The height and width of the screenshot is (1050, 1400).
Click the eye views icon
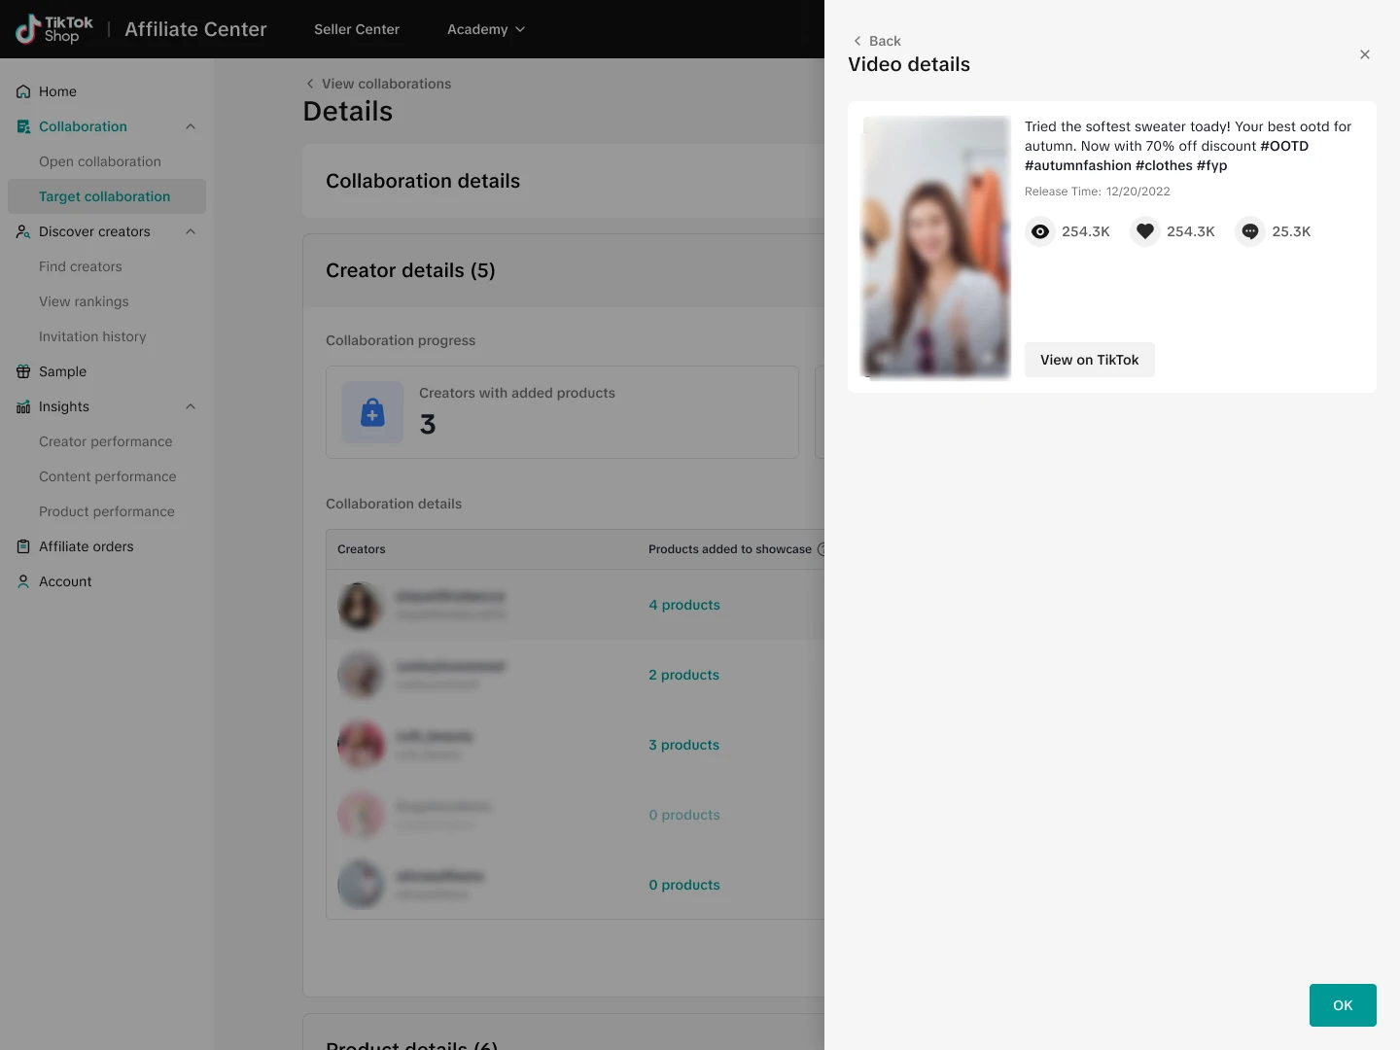pos(1040,231)
